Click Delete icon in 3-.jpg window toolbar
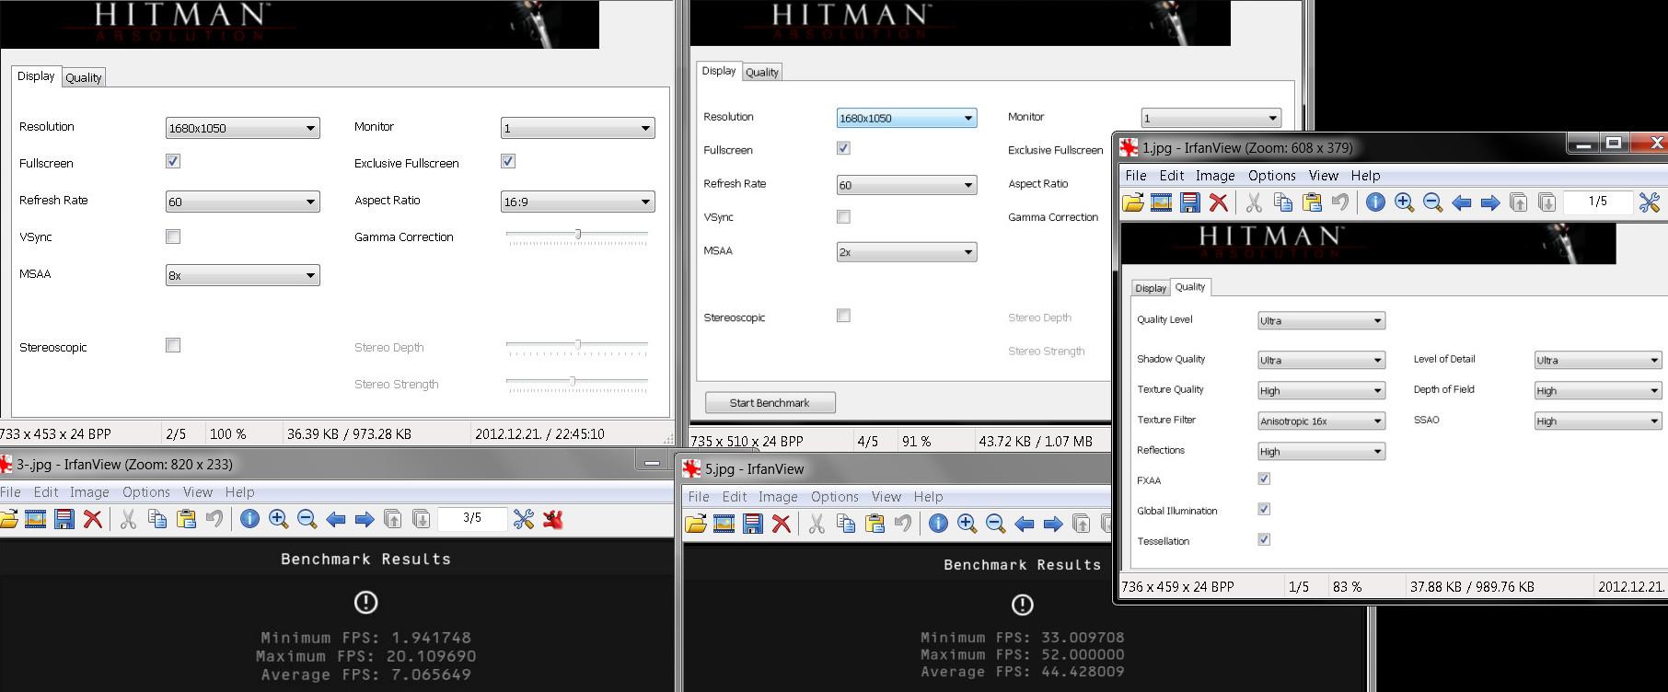This screenshot has height=692, width=1668. (93, 520)
